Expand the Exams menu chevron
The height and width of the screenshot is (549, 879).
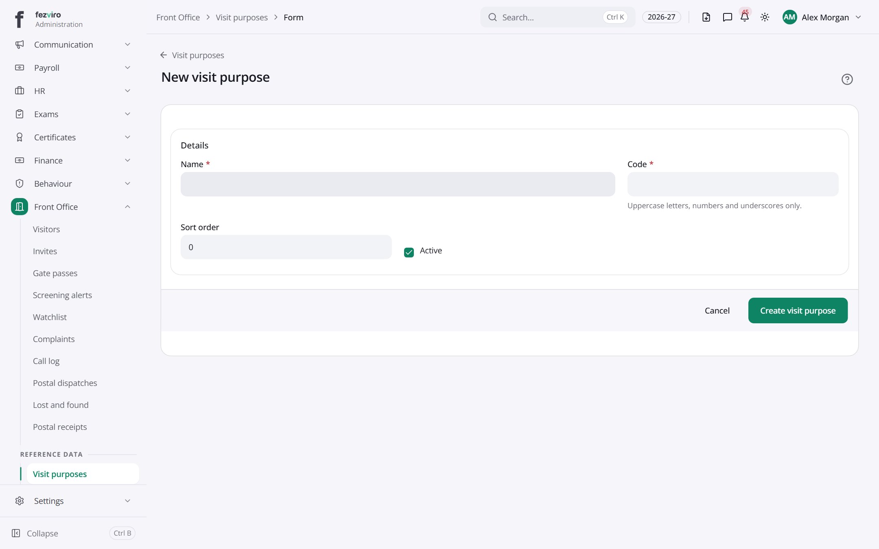(x=127, y=114)
